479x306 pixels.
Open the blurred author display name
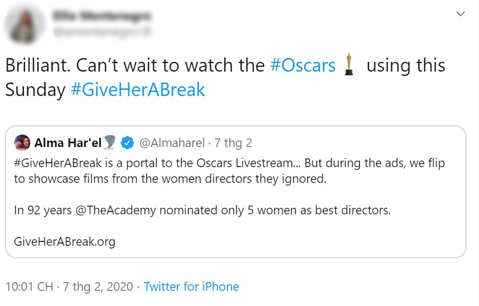click(102, 16)
